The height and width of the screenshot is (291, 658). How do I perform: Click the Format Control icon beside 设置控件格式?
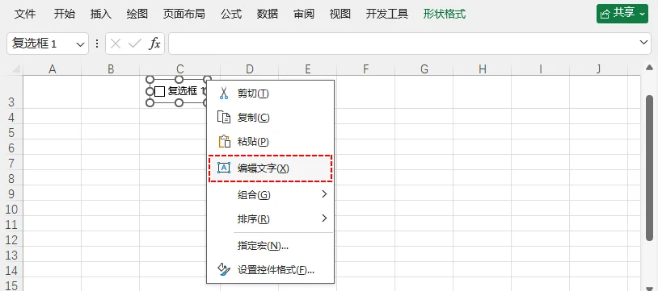point(224,270)
